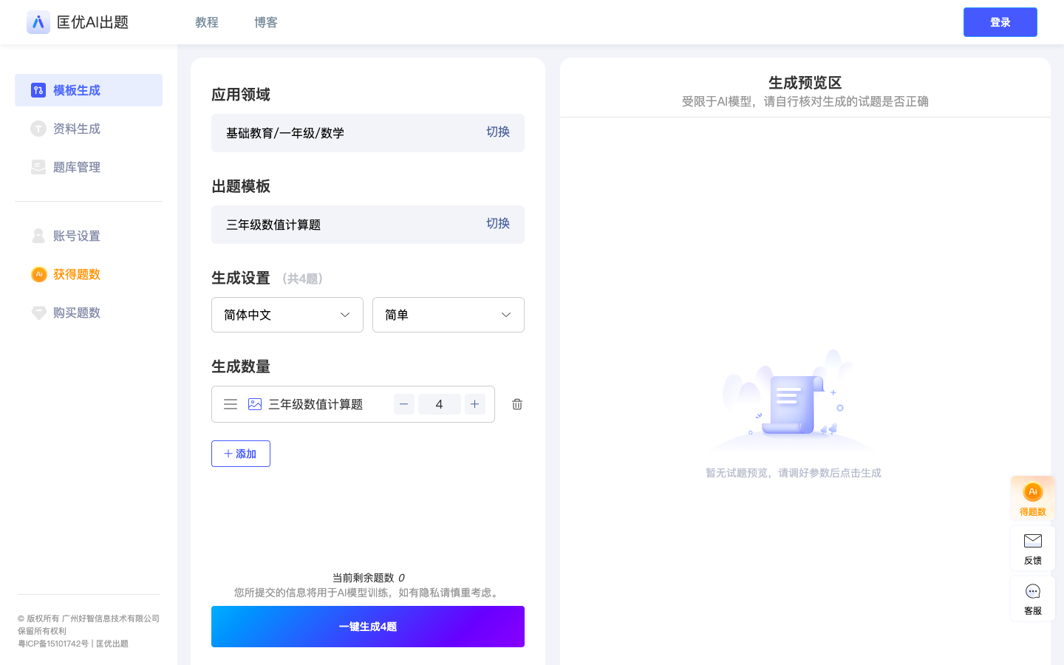Open the 客服 customer service chat
Viewport: 1064px width, 665px height.
pos(1032,598)
